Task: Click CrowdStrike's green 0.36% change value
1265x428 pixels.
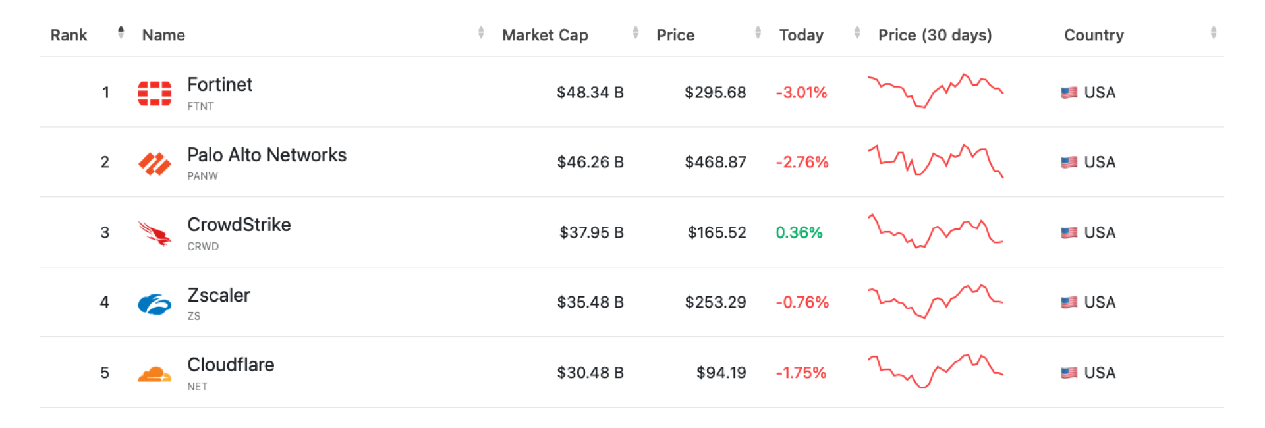Action: [x=799, y=232]
